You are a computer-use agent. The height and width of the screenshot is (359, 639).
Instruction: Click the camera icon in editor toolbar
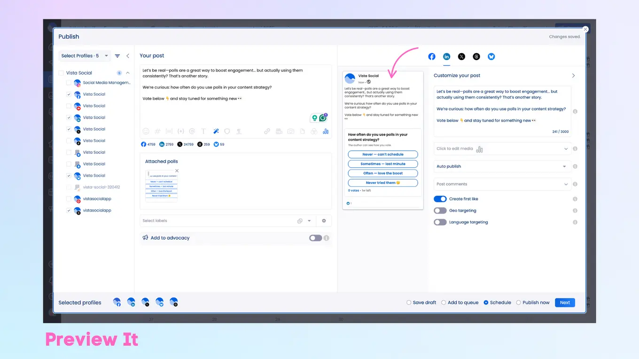tap(291, 131)
